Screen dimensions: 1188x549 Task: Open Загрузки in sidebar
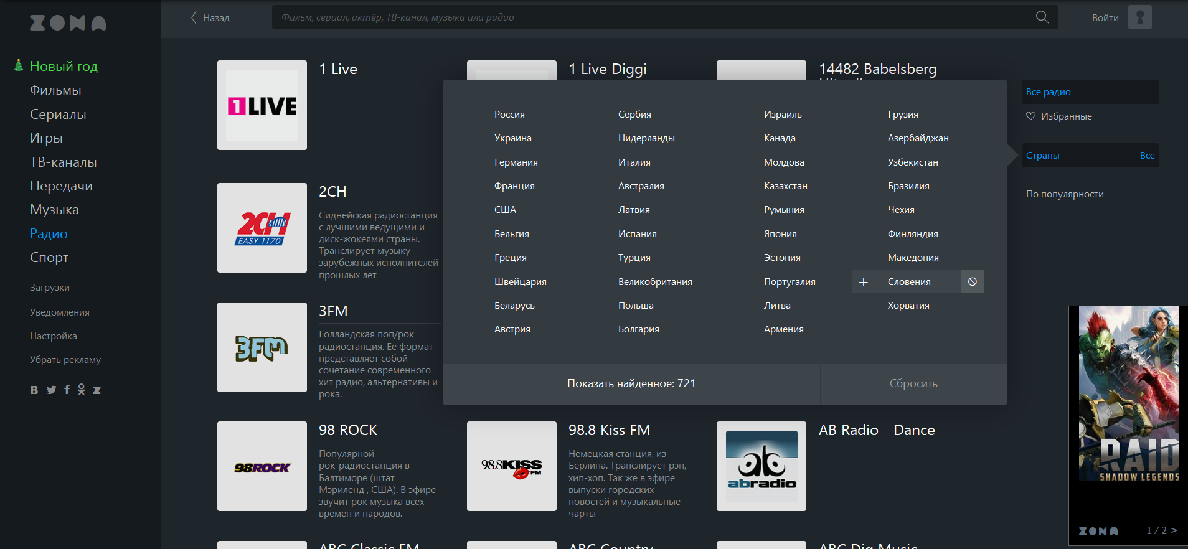point(50,288)
